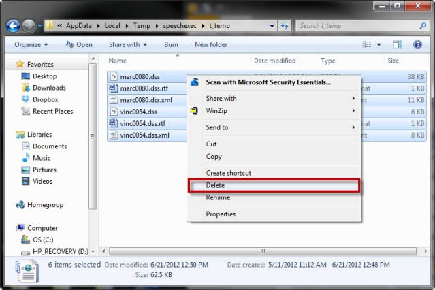Open recent pages dropdown beside Forward arrow

click(39, 26)
